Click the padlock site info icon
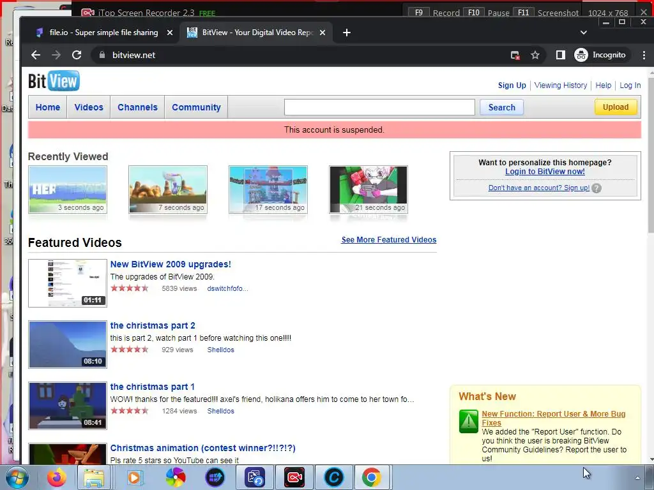The height and width of the screenshot is (490, 654). click(102, 55)
